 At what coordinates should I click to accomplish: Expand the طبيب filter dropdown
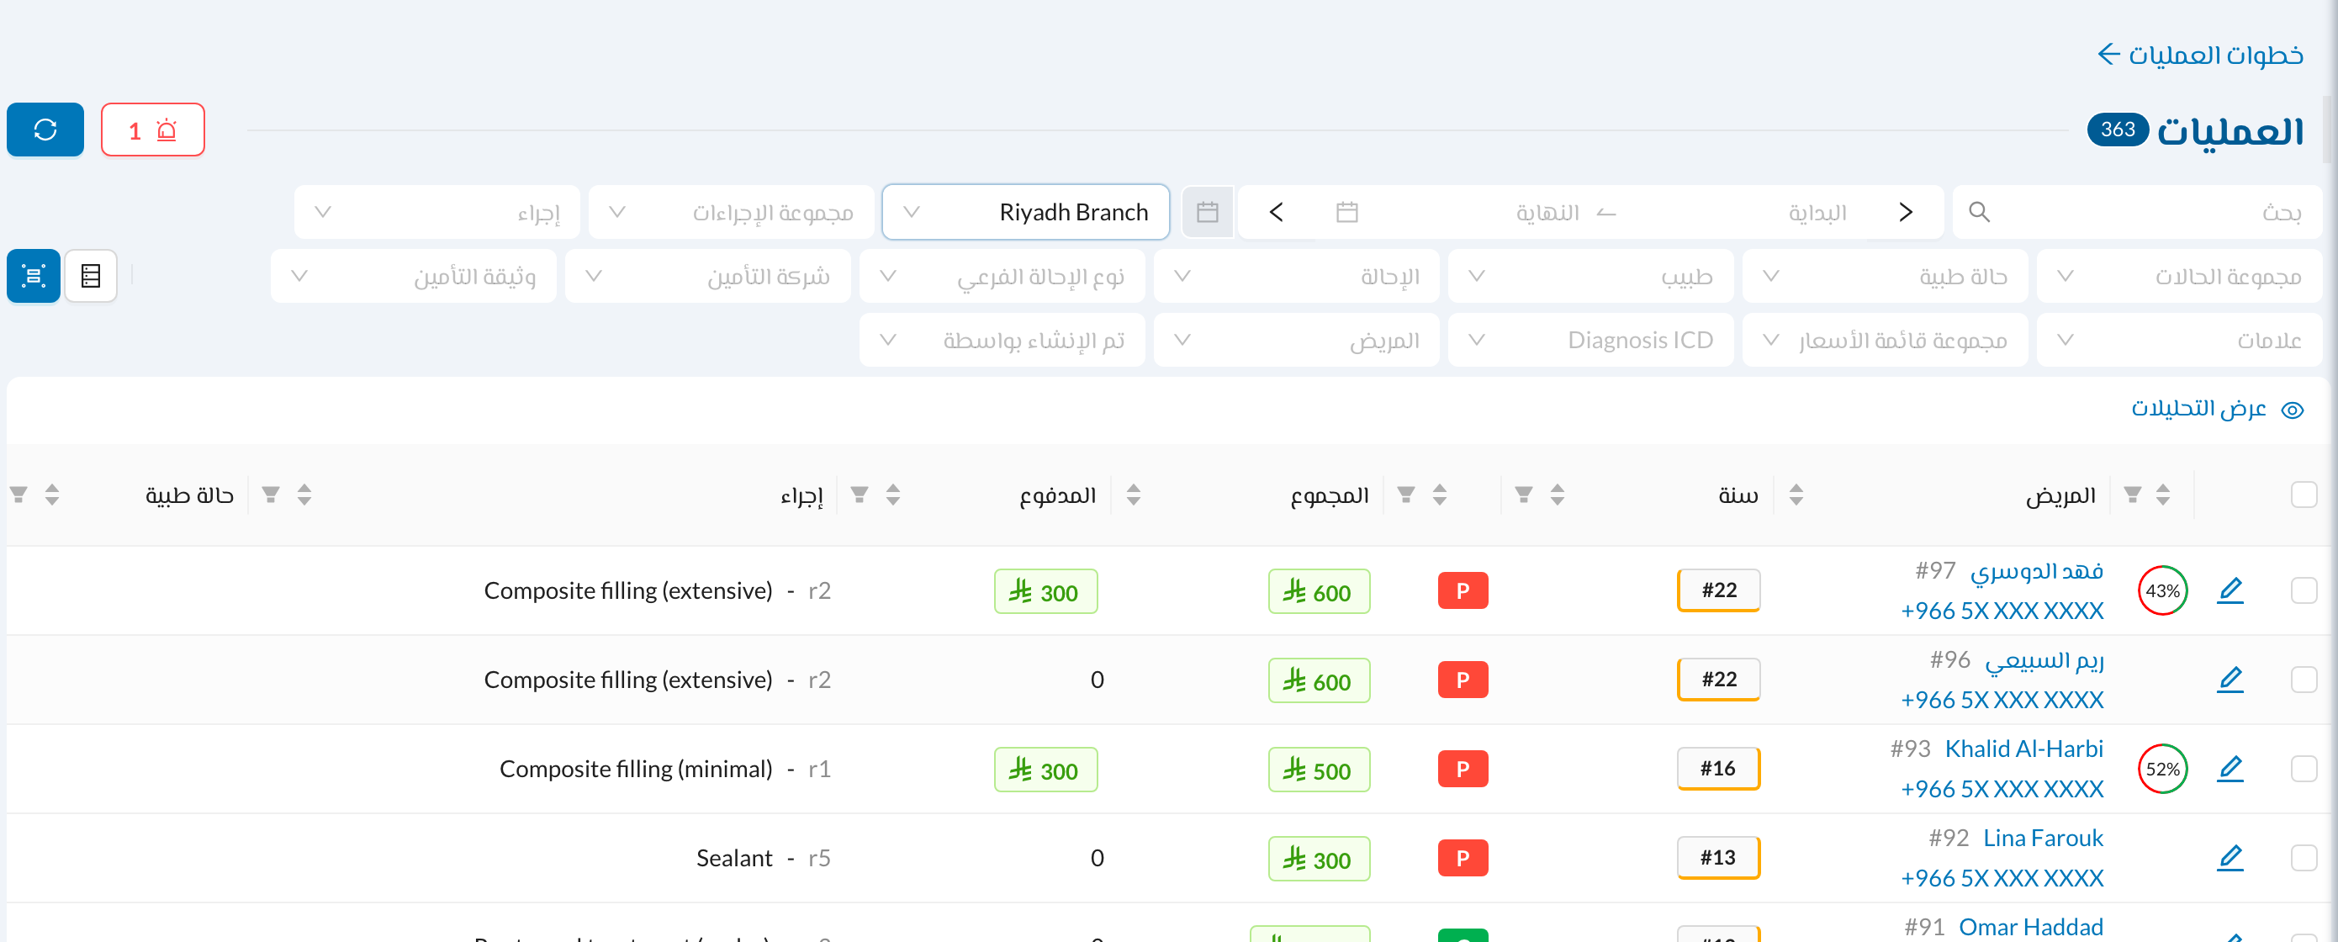coord(1591,276)
